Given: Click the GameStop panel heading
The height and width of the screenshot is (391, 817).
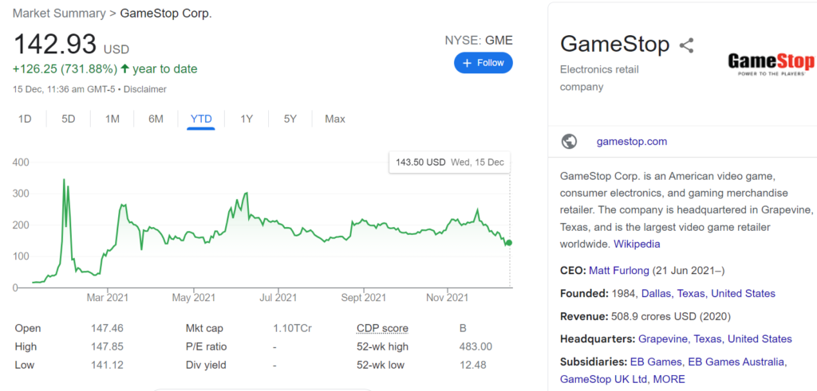Looking at the screenshot, I should 615,44.
